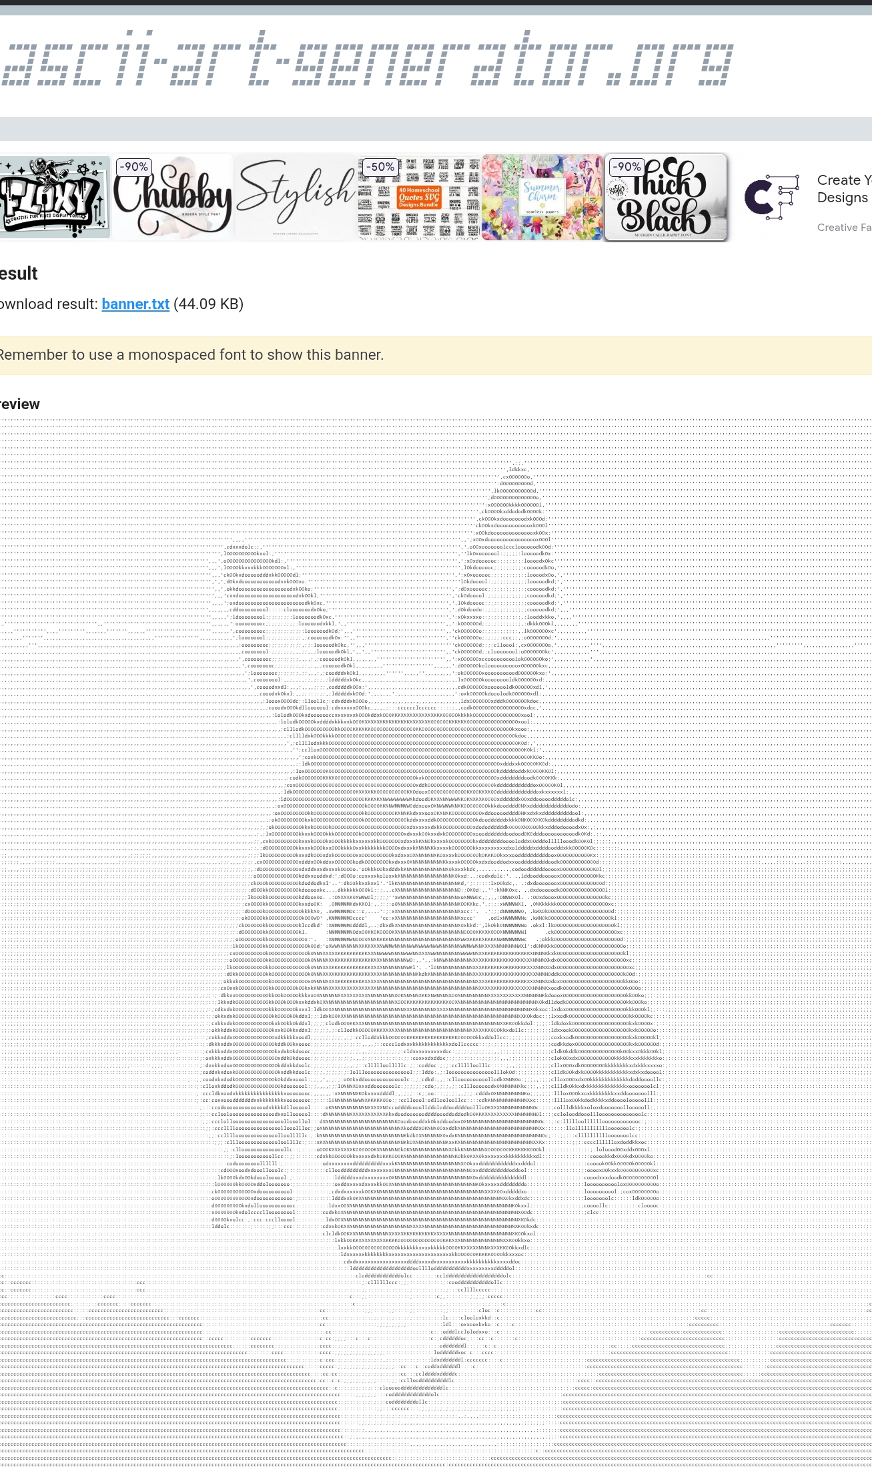This screenshot has width=872, height=1467.
Task: Click the ascii-art-generator.org site logo
Action: 366,59
